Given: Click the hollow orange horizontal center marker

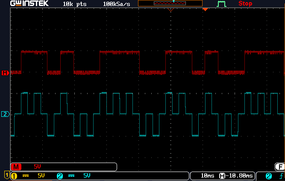Looking at the screenshot, I should pos(170,10).
